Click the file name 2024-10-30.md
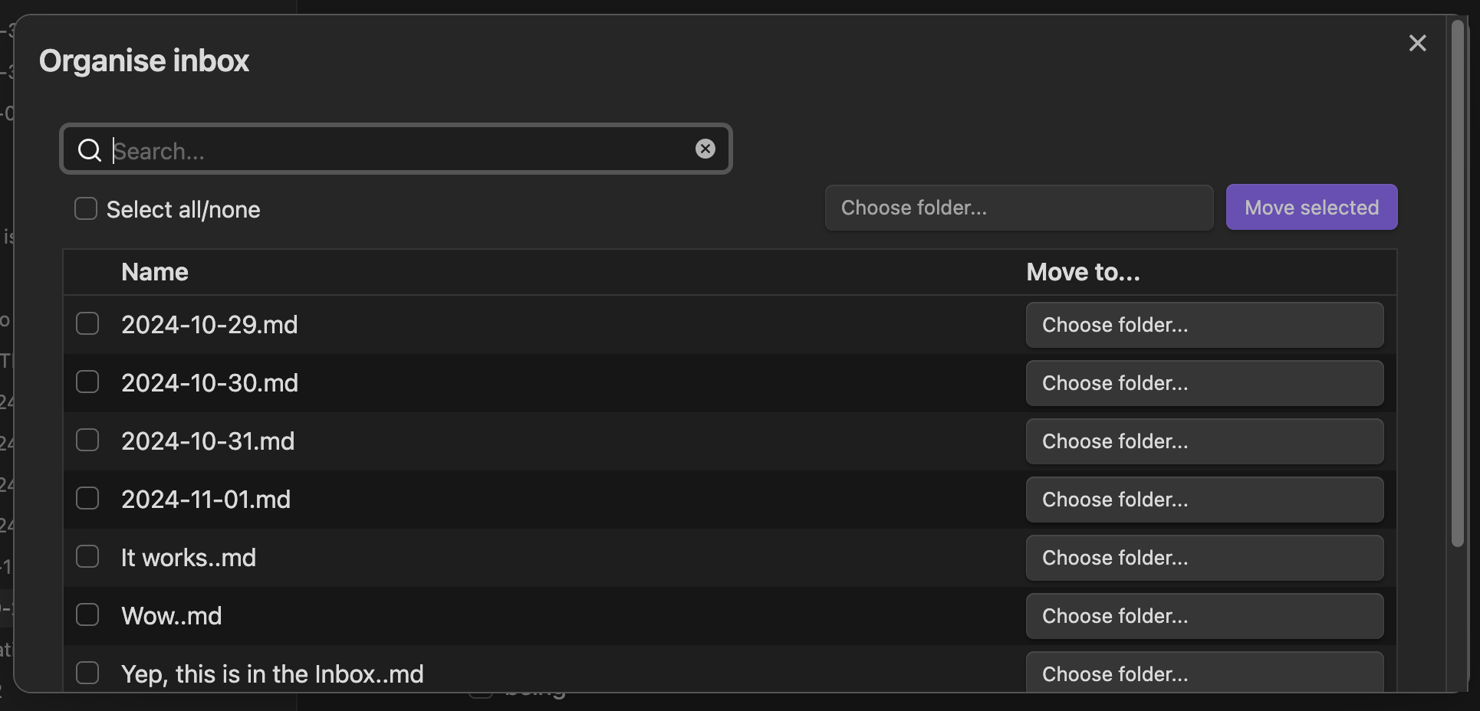Image resolution: width=1480 pixels, height=711 pixels. coord(209,383)
